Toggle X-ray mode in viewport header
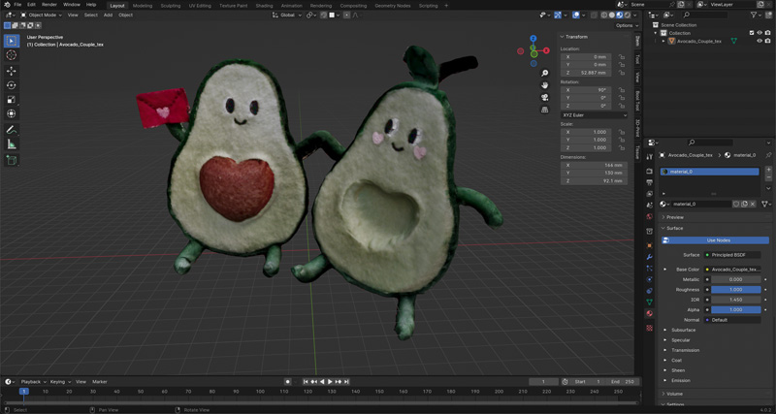Screen dimensions: 776x414 click(594, 15)
